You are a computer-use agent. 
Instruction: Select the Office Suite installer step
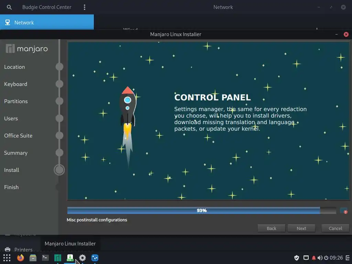(x=18, y=135)
